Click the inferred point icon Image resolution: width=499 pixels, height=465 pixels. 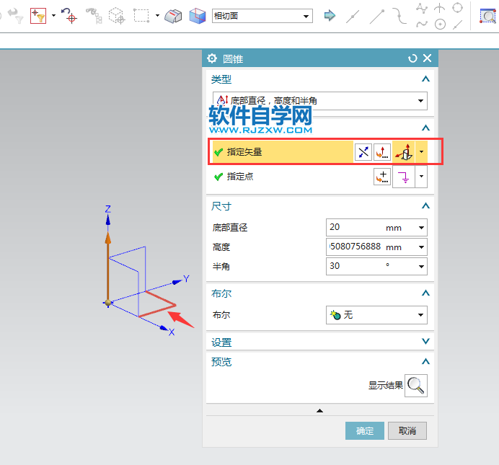(x=404, y=177)
